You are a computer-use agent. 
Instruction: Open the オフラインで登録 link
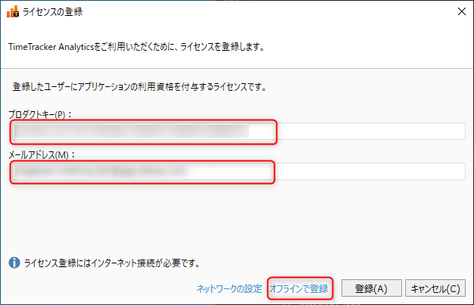pos(299,288)
